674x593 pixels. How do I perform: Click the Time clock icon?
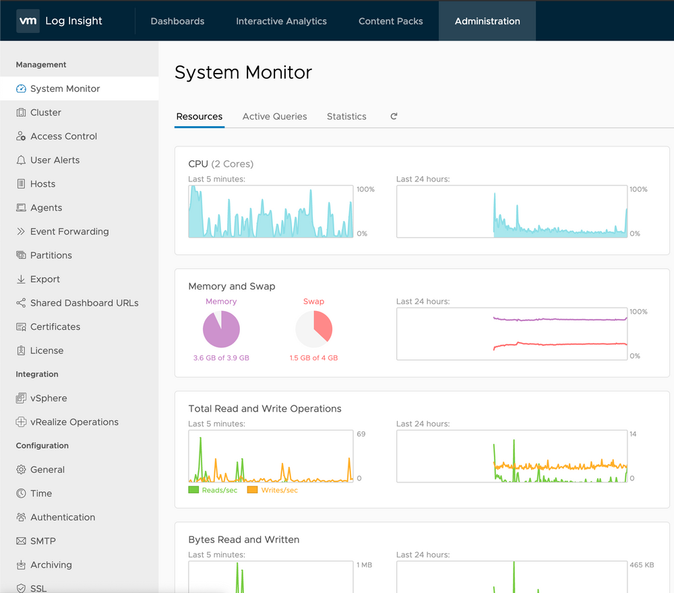coord(21,493)
